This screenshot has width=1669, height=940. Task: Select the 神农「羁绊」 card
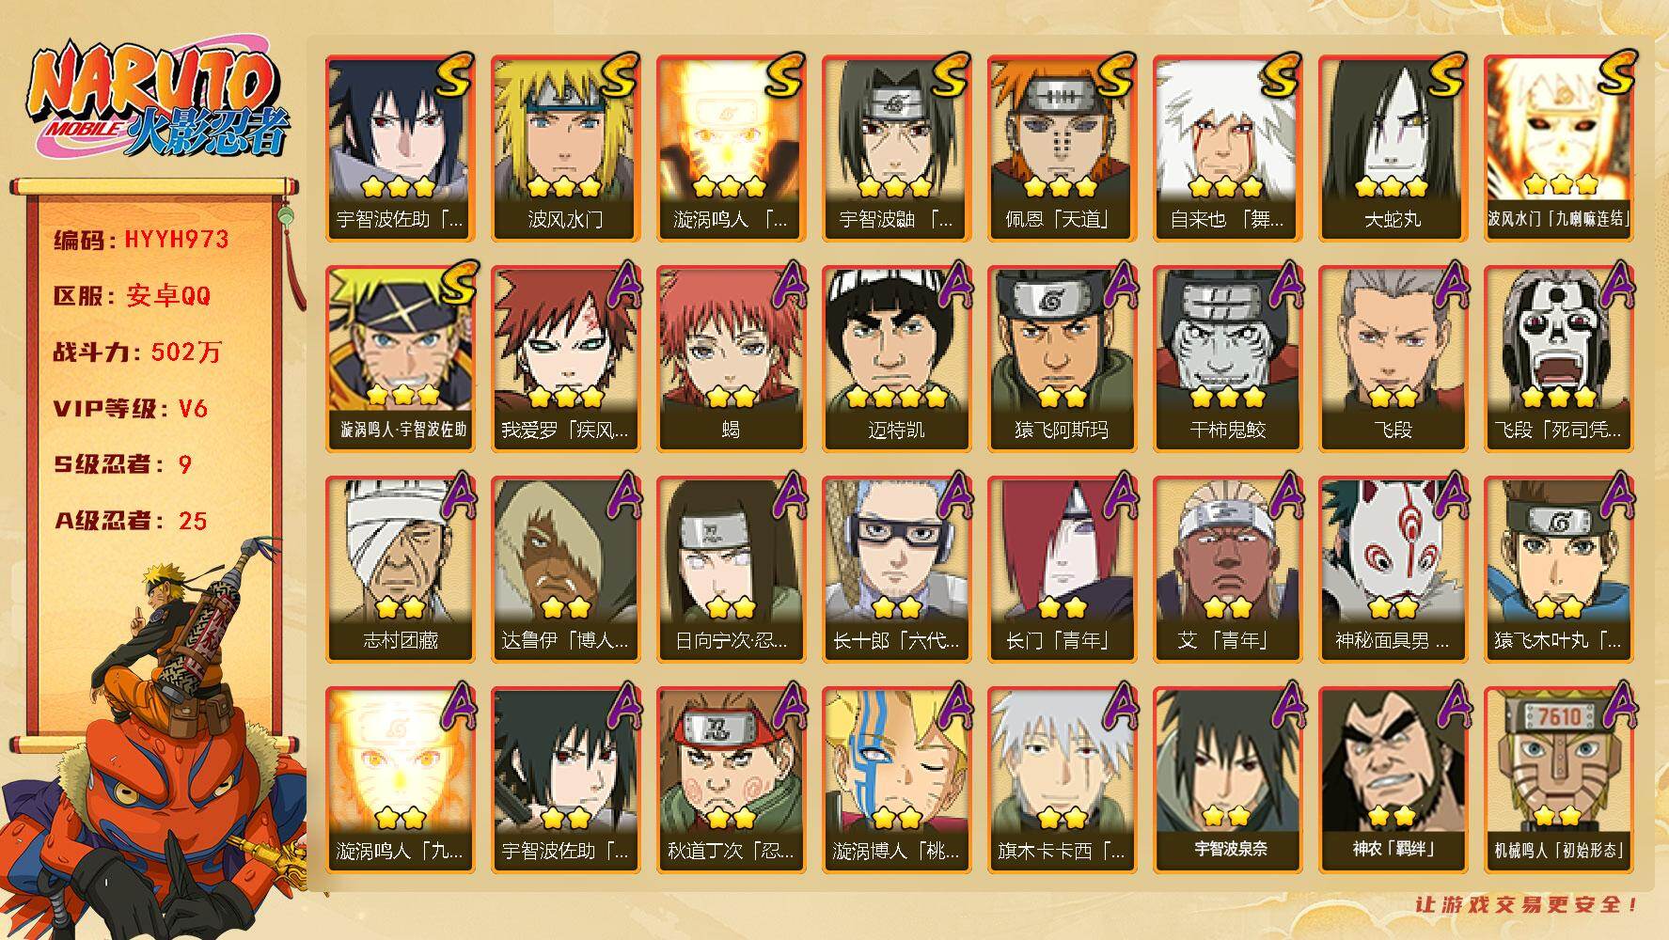[x=1393, y=779]
